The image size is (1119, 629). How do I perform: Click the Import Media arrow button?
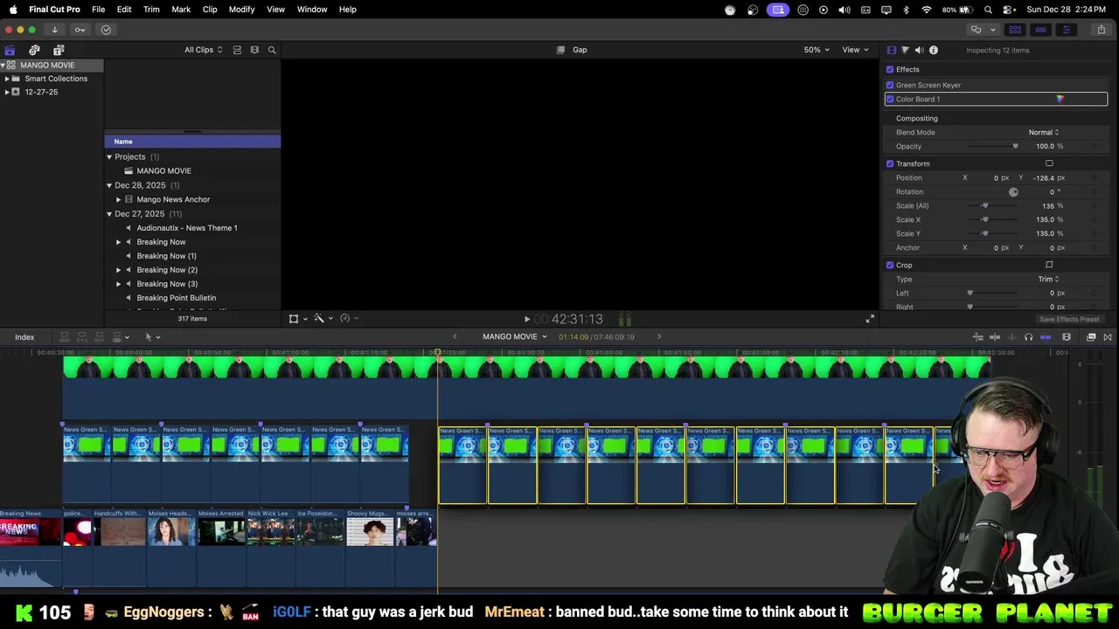[54, 30]
